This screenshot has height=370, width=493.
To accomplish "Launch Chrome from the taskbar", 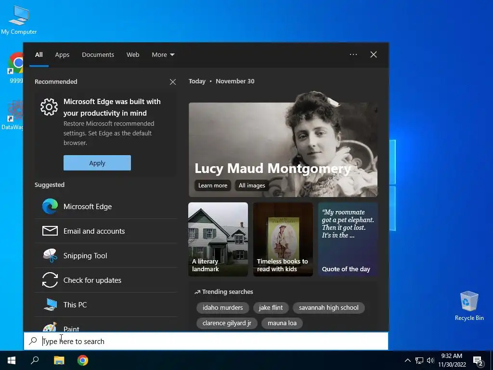I will coord(83,360).
